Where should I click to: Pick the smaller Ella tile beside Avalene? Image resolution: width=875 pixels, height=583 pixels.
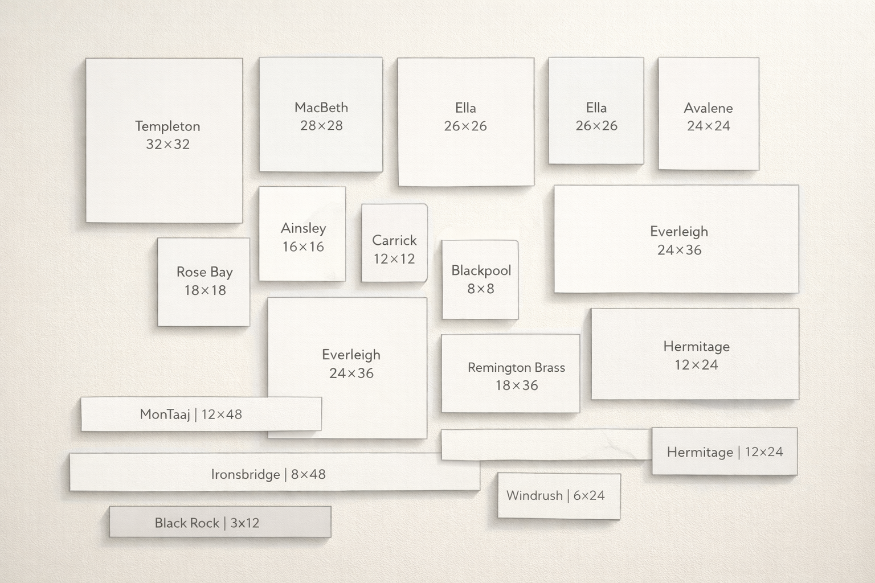596,110
